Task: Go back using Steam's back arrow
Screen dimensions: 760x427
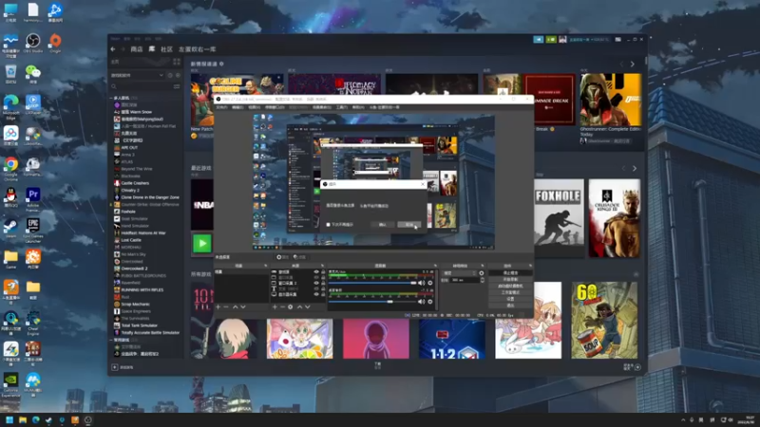Action: coord(113,49)
